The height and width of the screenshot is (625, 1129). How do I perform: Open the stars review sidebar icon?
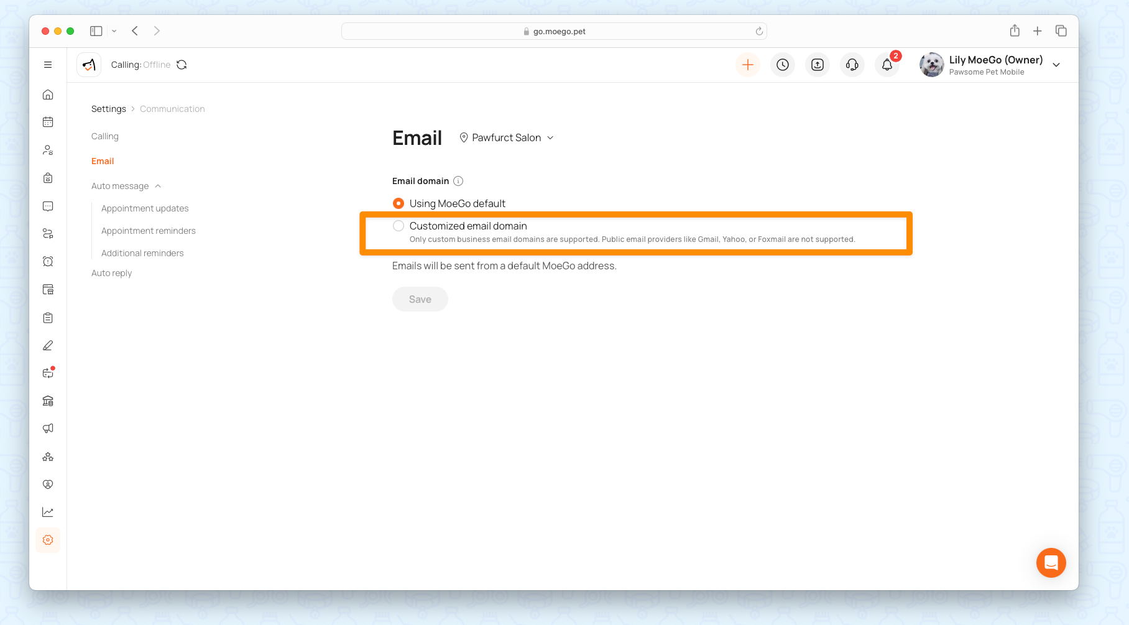(x=48, y=456)
